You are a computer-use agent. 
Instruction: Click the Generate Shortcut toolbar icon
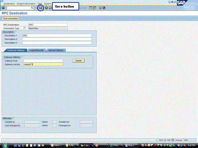point(94,8)
